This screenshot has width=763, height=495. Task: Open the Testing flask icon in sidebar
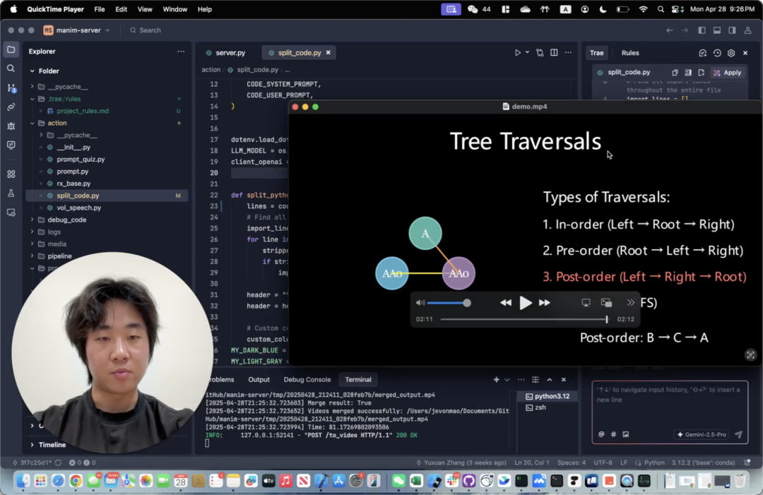(x=11, y=193)
